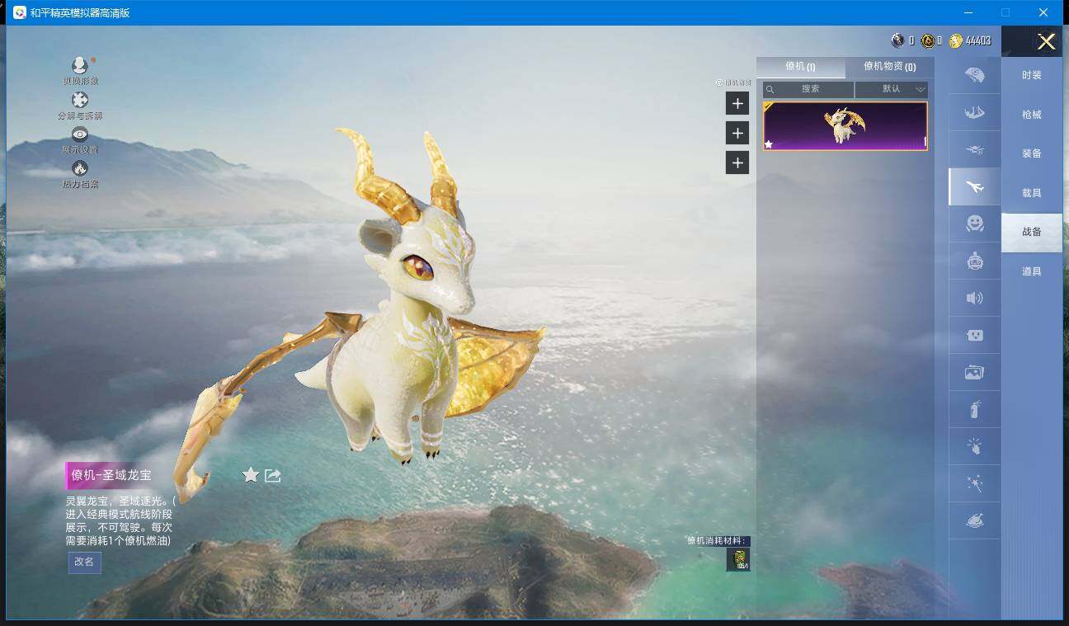The width and height of the screenshot is (1069, 626).
Task: Open 展示设置 display settings eye icon
Action: point(80,134)
